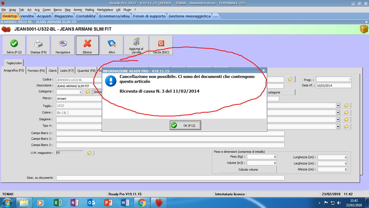The image size is (369, 208).
Task: Open the Marketplace menu
Action: pos(105,10)
